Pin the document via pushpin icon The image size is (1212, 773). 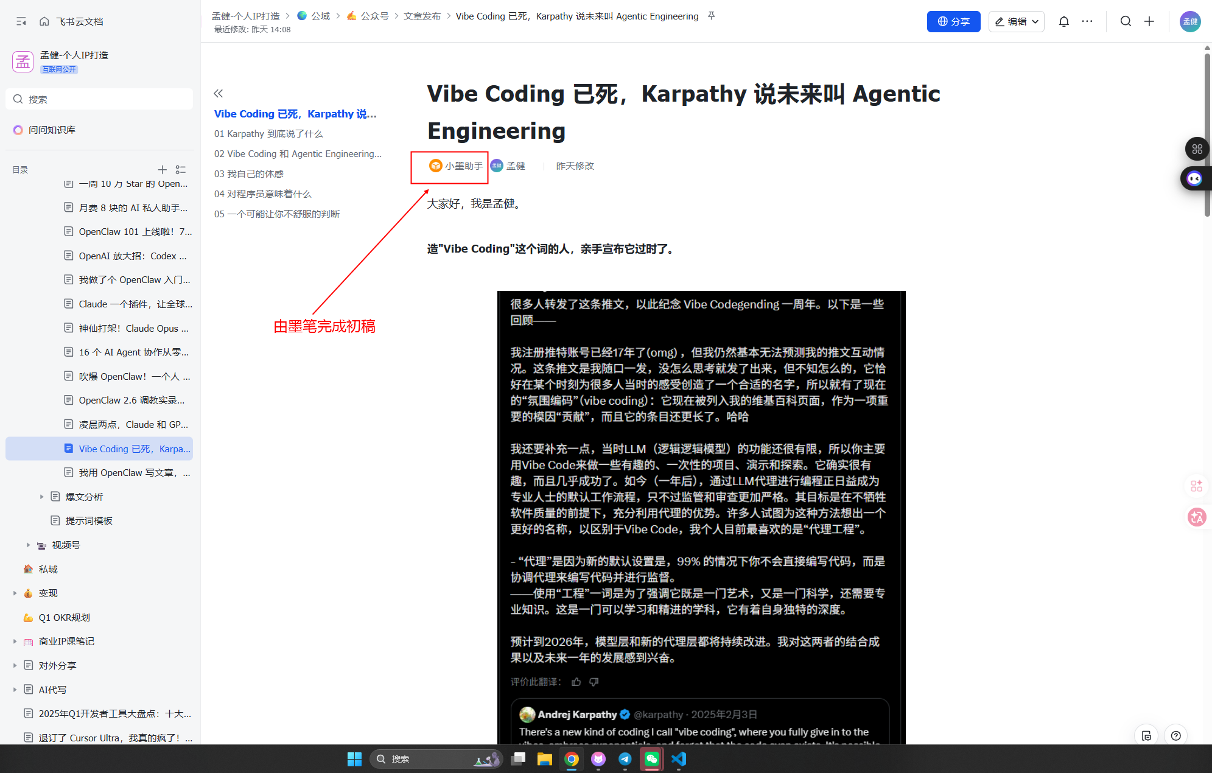(711, 16)
